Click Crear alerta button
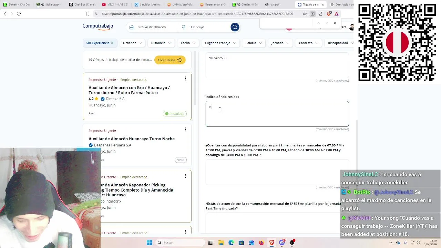Viewport: 441px width, 248px height. [170, 60]
